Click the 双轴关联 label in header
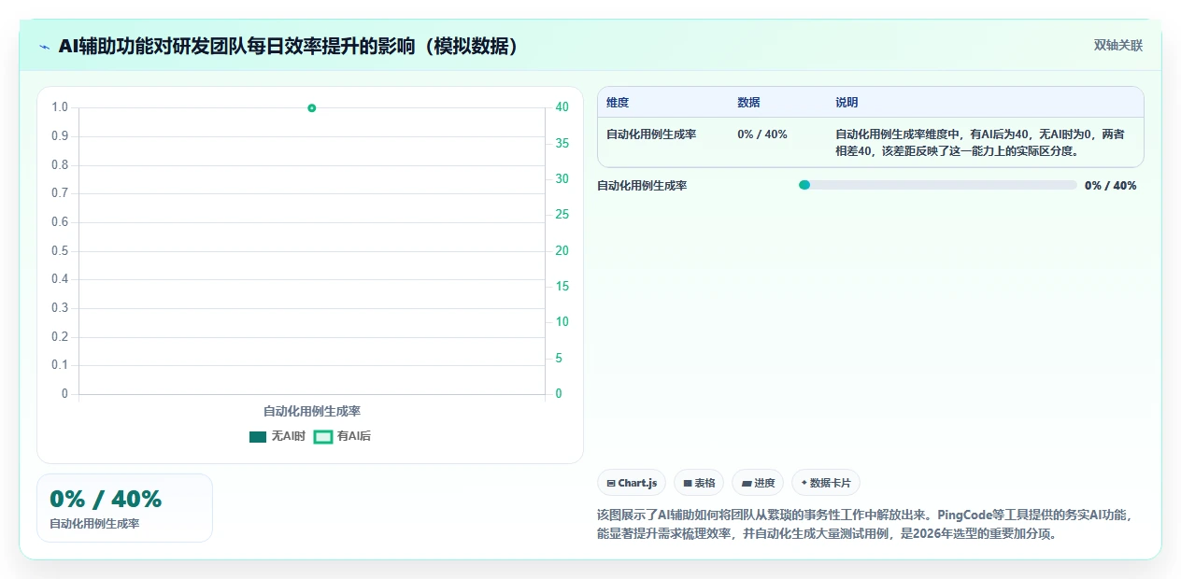1181x579 pixels. (1118, 46)
